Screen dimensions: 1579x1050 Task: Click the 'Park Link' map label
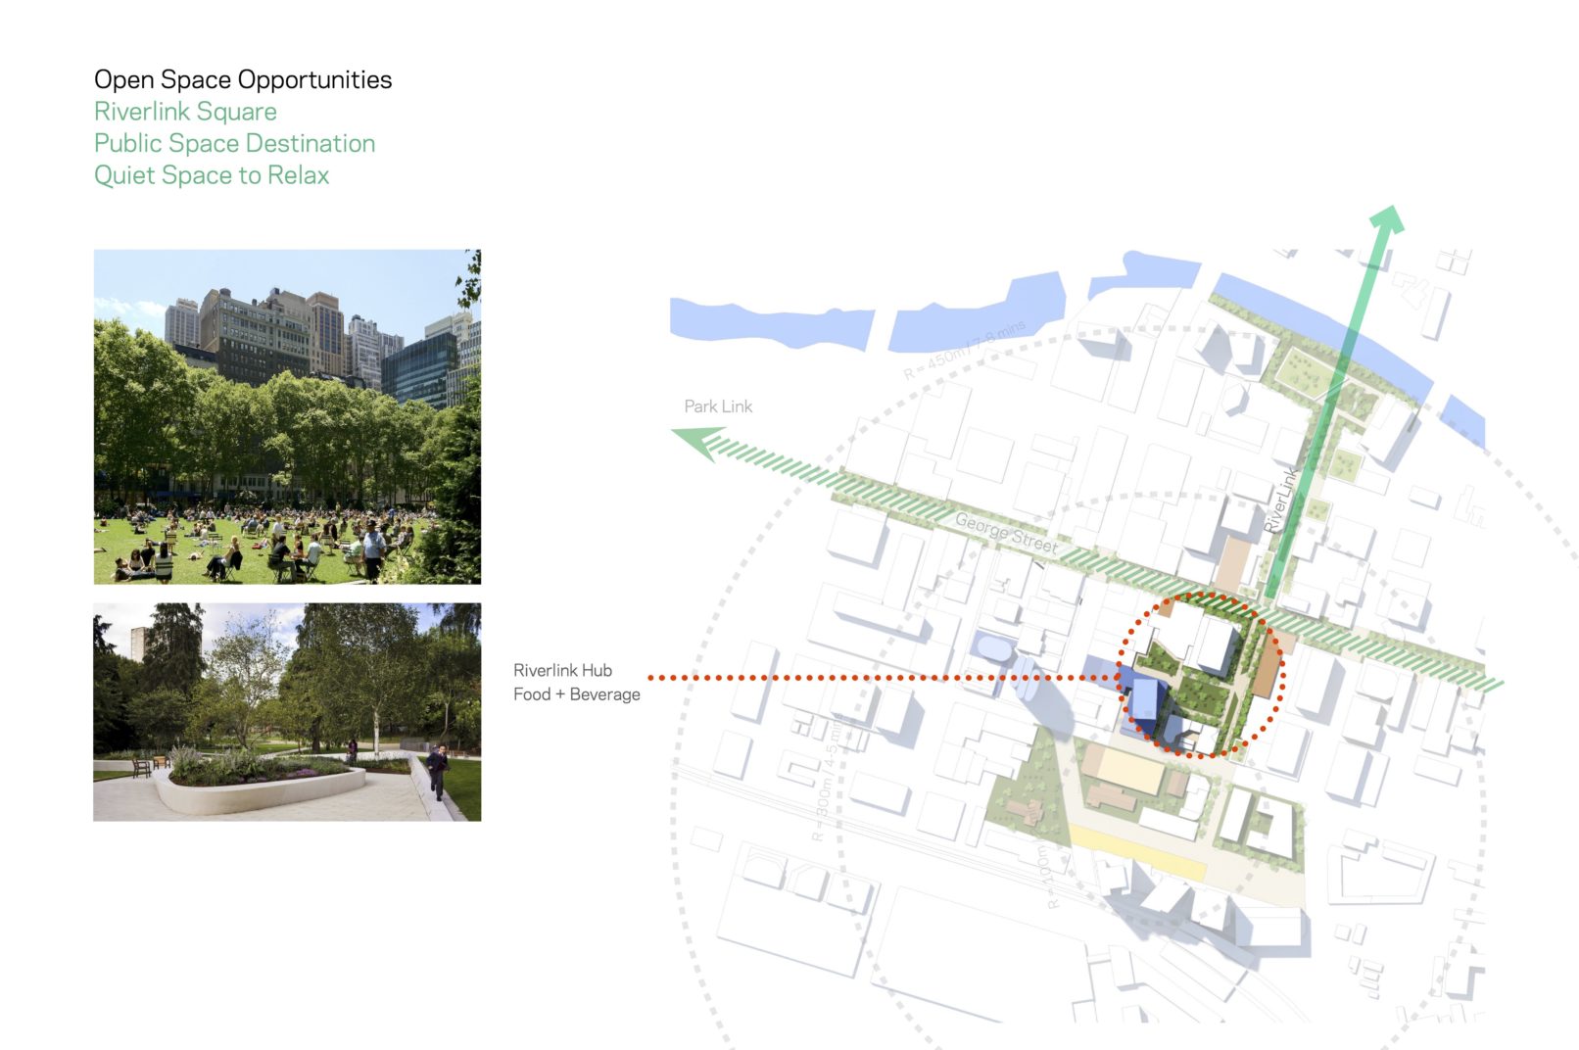(x=718, y=406)
